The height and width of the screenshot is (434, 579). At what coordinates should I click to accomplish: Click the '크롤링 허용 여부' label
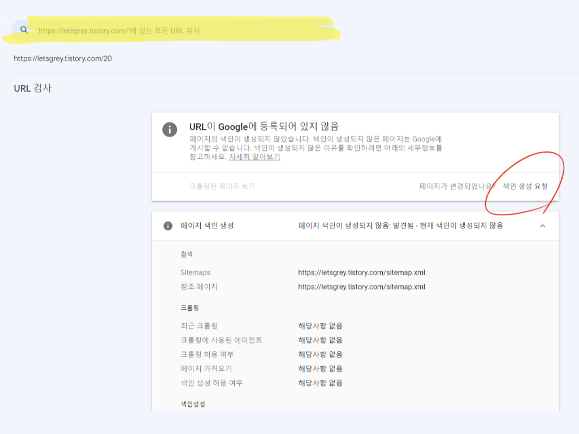tap(207, 354)
